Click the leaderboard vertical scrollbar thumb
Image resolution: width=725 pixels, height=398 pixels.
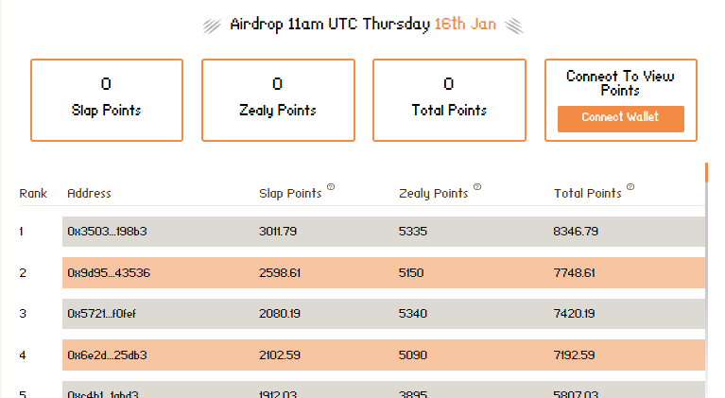(706, 172)
